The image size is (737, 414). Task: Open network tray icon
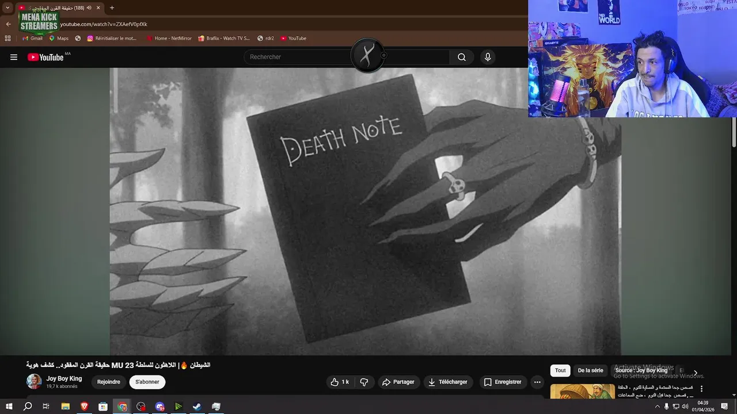point(676,407)
